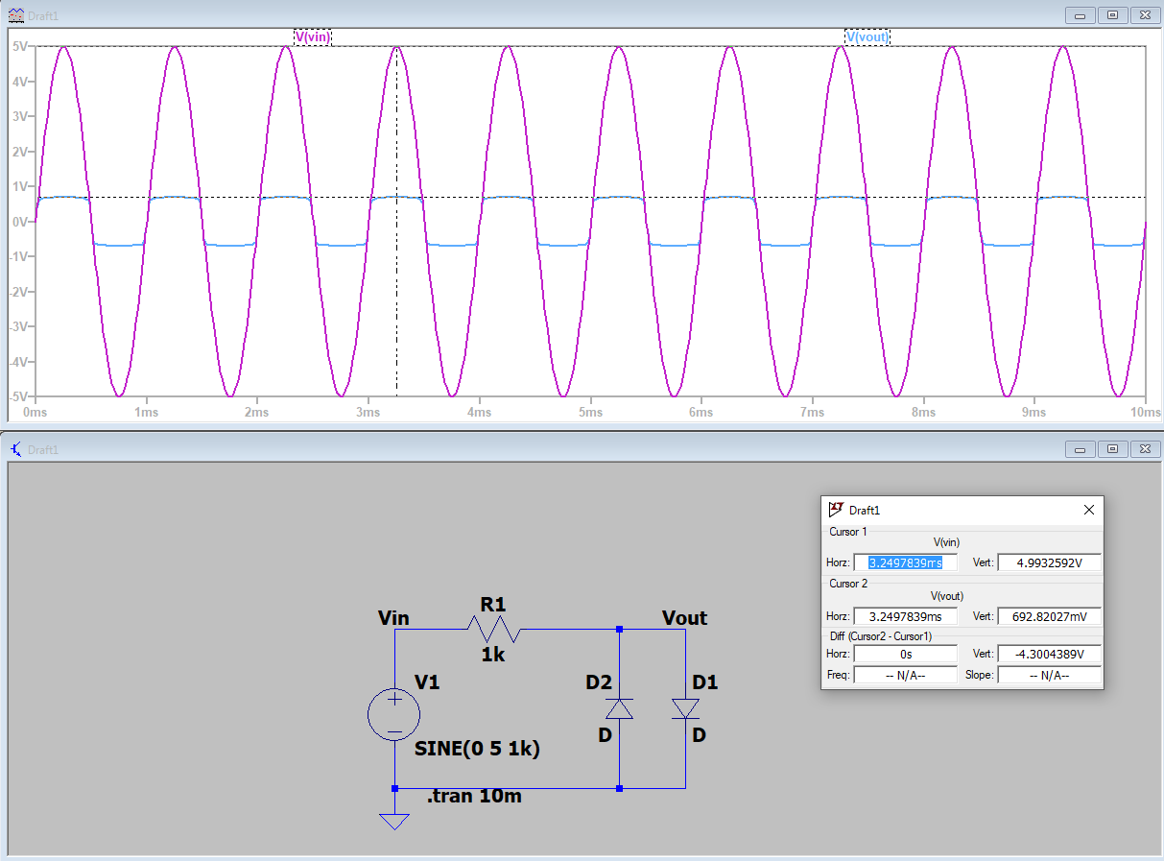
Task: Click the Diff Vert value field
Action: [1049, 654]
